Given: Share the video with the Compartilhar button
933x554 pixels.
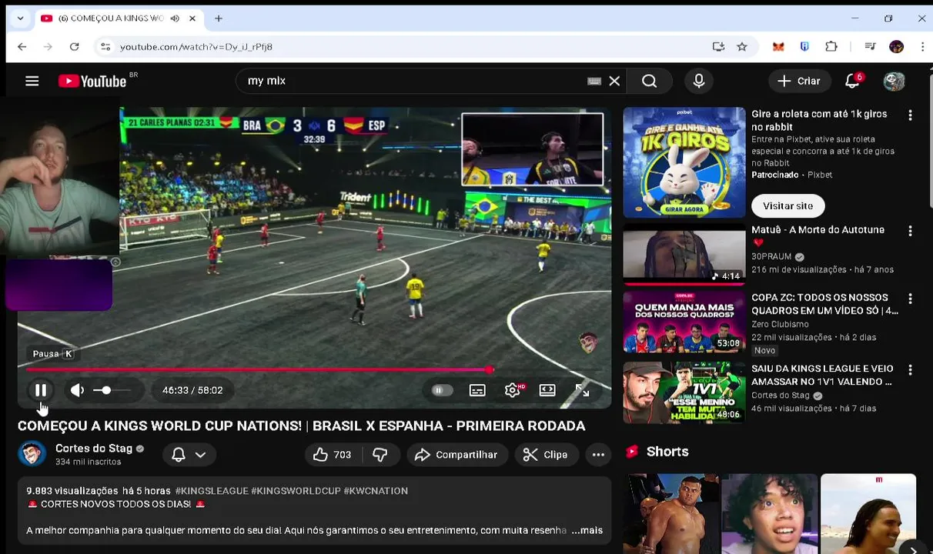Looking at the screenshot, I should (456, 455).
